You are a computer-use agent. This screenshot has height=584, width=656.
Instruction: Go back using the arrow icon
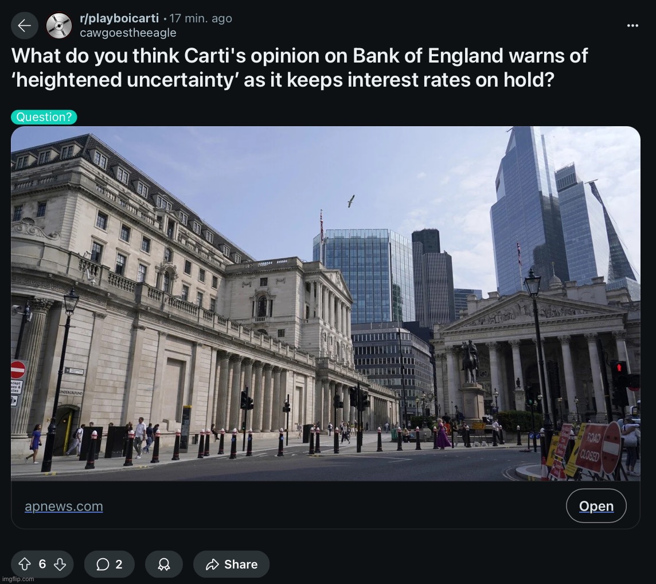[24, 26]
